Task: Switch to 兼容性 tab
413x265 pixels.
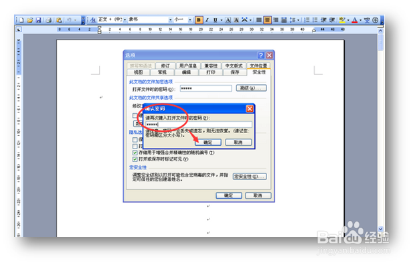Action: tap(211, 66)
